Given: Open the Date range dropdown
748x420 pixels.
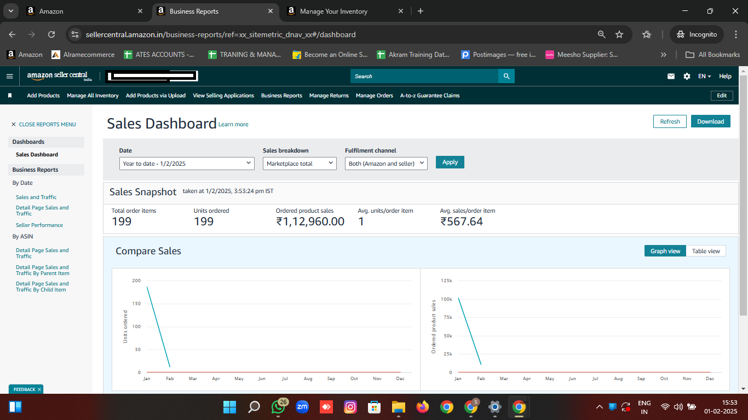Looking at the screenshot, I should 187,163.
